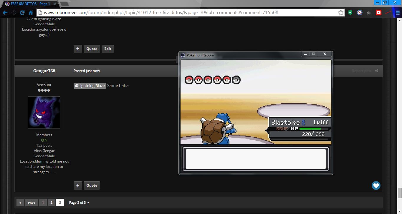Click the @Lightning Blaze mention tag

tap(90, 86)
